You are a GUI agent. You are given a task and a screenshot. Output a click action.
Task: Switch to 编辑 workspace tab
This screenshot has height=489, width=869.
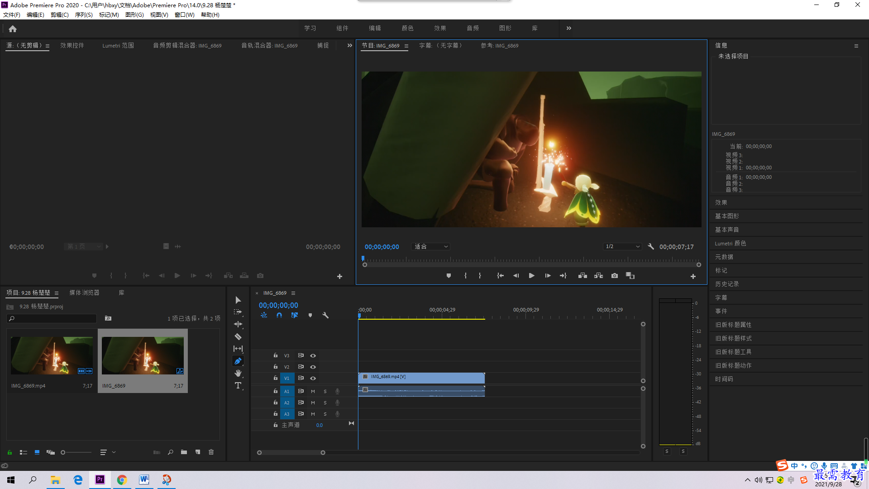pyautogui.click(x=375, y=28)
